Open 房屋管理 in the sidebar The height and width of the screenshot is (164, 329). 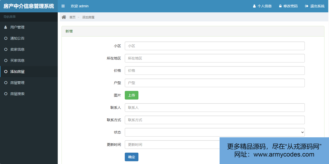tap(29, 83)
